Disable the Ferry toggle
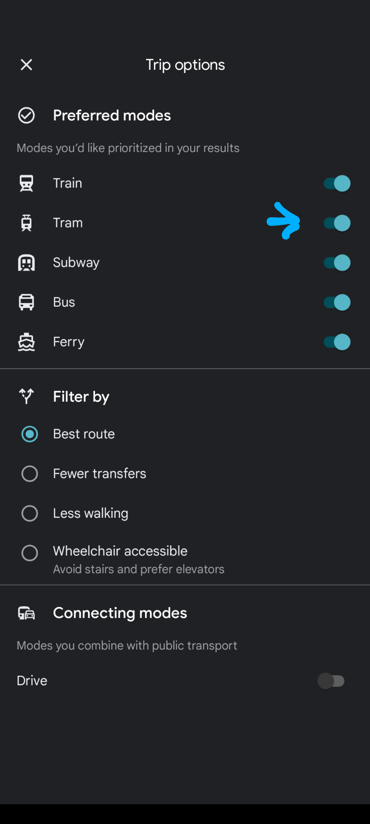 337,342
